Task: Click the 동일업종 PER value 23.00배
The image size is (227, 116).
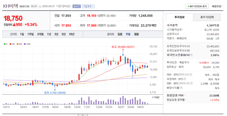Action: pyautogui.click(x=214, y=95)
